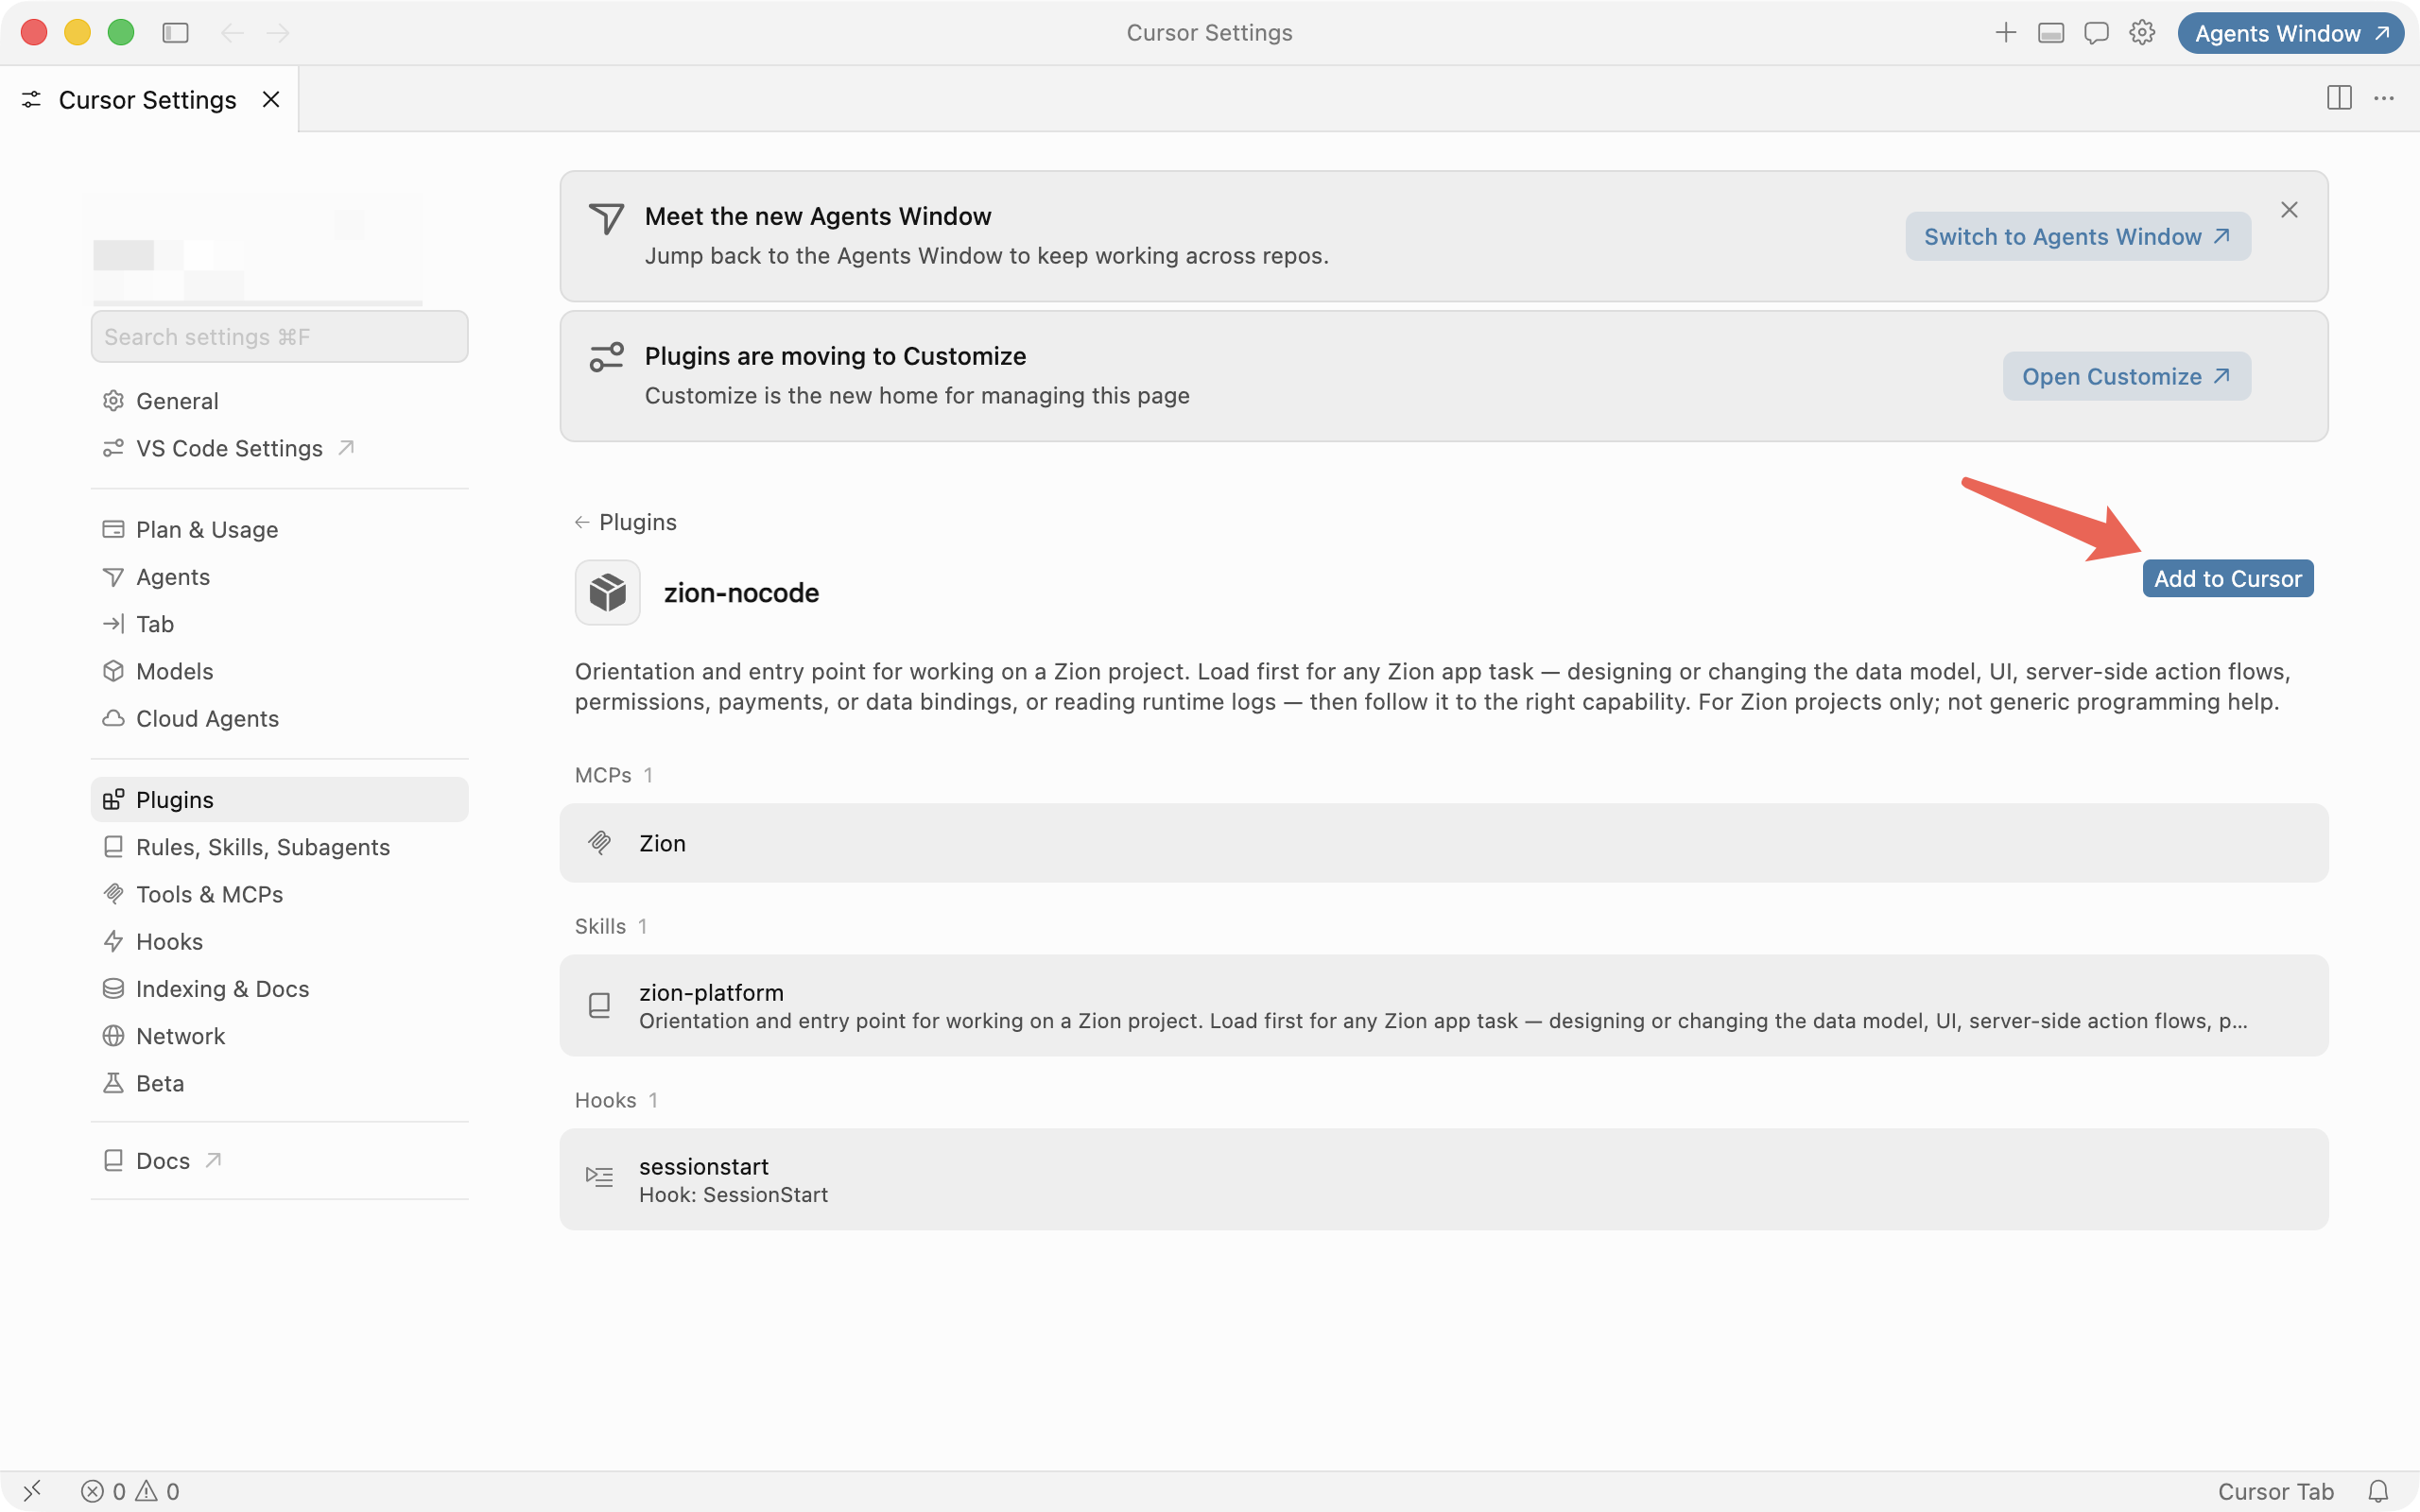Open the chat bubble icon
The width and height of the screenshot is (2420, 1512).
pos(2096,33)
